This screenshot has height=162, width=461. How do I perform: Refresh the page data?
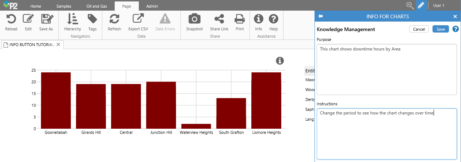(114, 19)
